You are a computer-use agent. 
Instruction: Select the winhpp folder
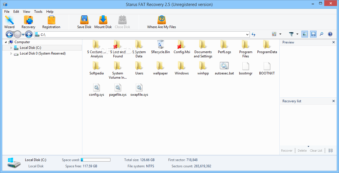pos(203,68)
